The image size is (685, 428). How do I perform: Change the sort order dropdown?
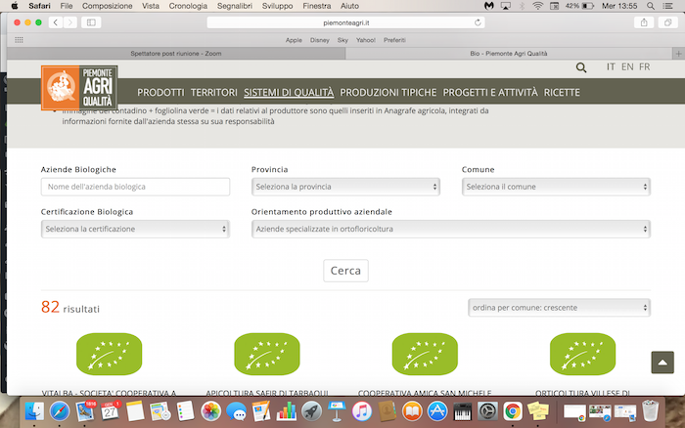[559, 308]
